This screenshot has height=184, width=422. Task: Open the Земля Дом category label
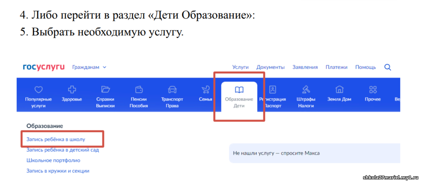[x=339, y=99]
